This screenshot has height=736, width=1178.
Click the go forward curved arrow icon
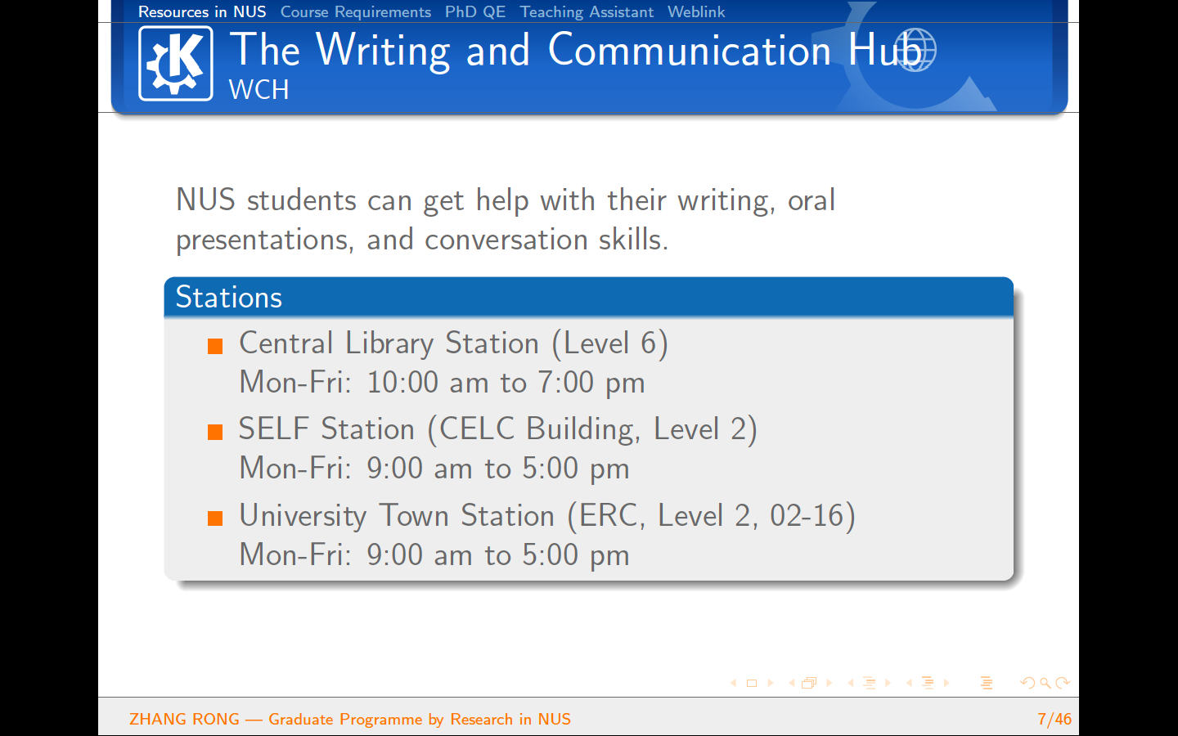[1063, 683]
